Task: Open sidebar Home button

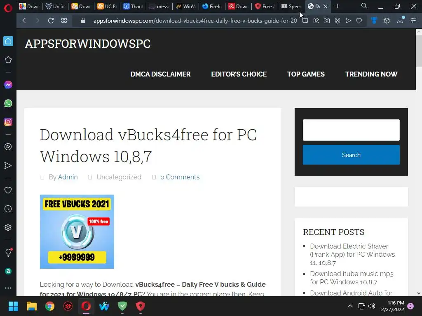Action: tap(8, 41)
